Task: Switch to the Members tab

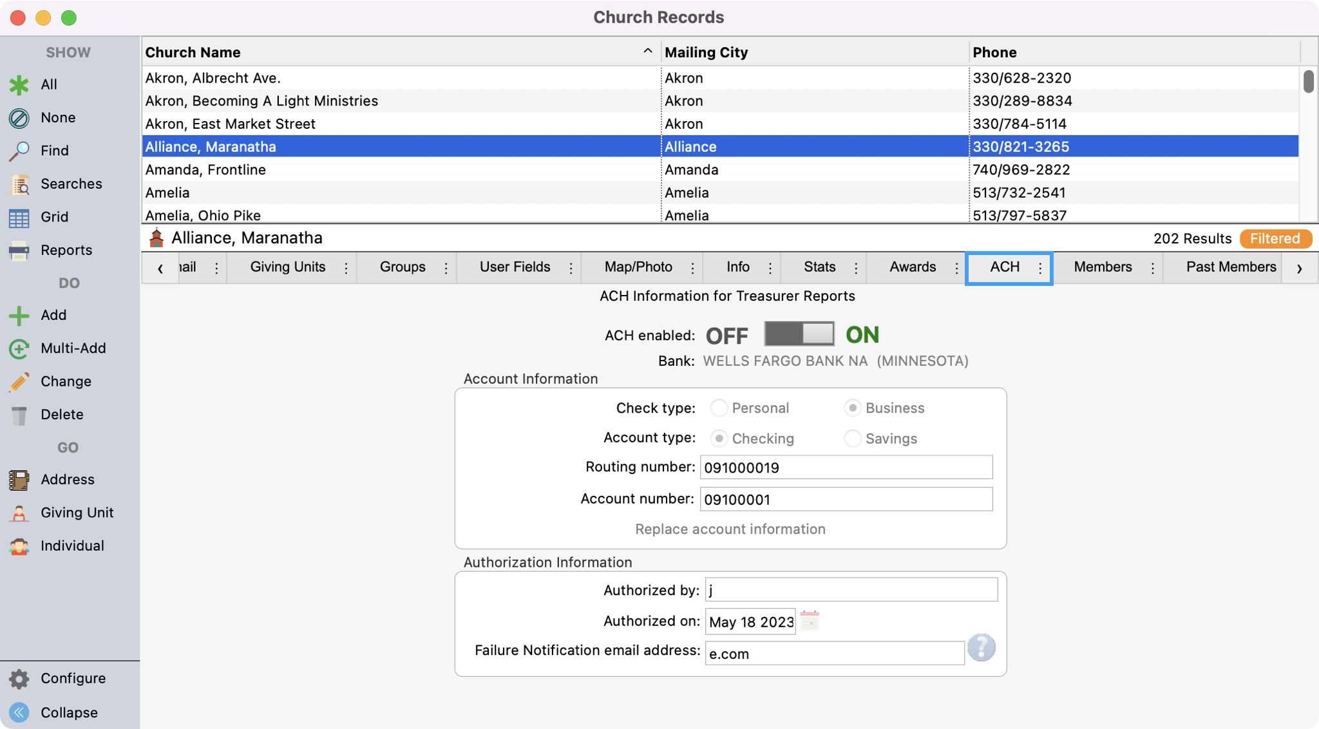Action: coord(1102,267)
